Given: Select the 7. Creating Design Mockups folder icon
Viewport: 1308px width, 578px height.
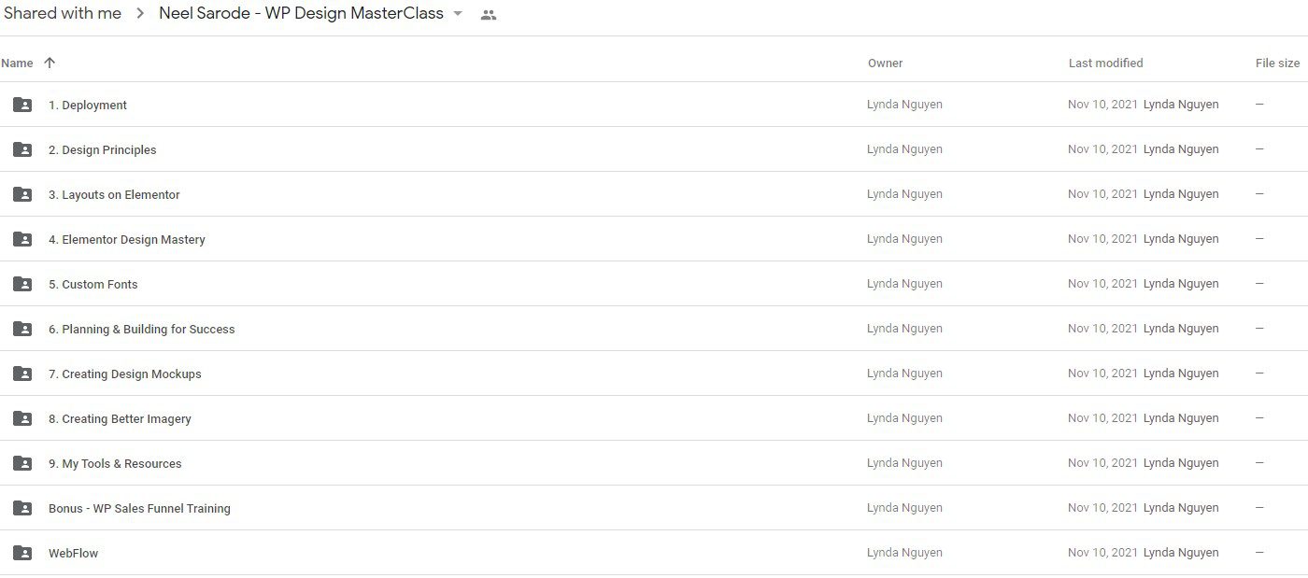Looking at the screenshot, I should [22, 374].
